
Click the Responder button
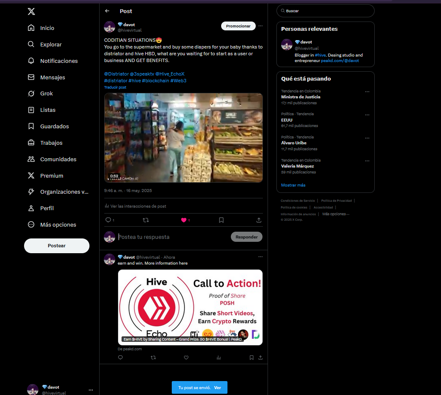pos(246,237)
